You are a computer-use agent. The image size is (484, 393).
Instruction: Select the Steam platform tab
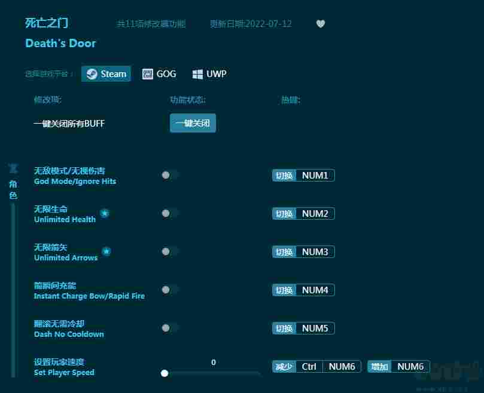[106, 74]
